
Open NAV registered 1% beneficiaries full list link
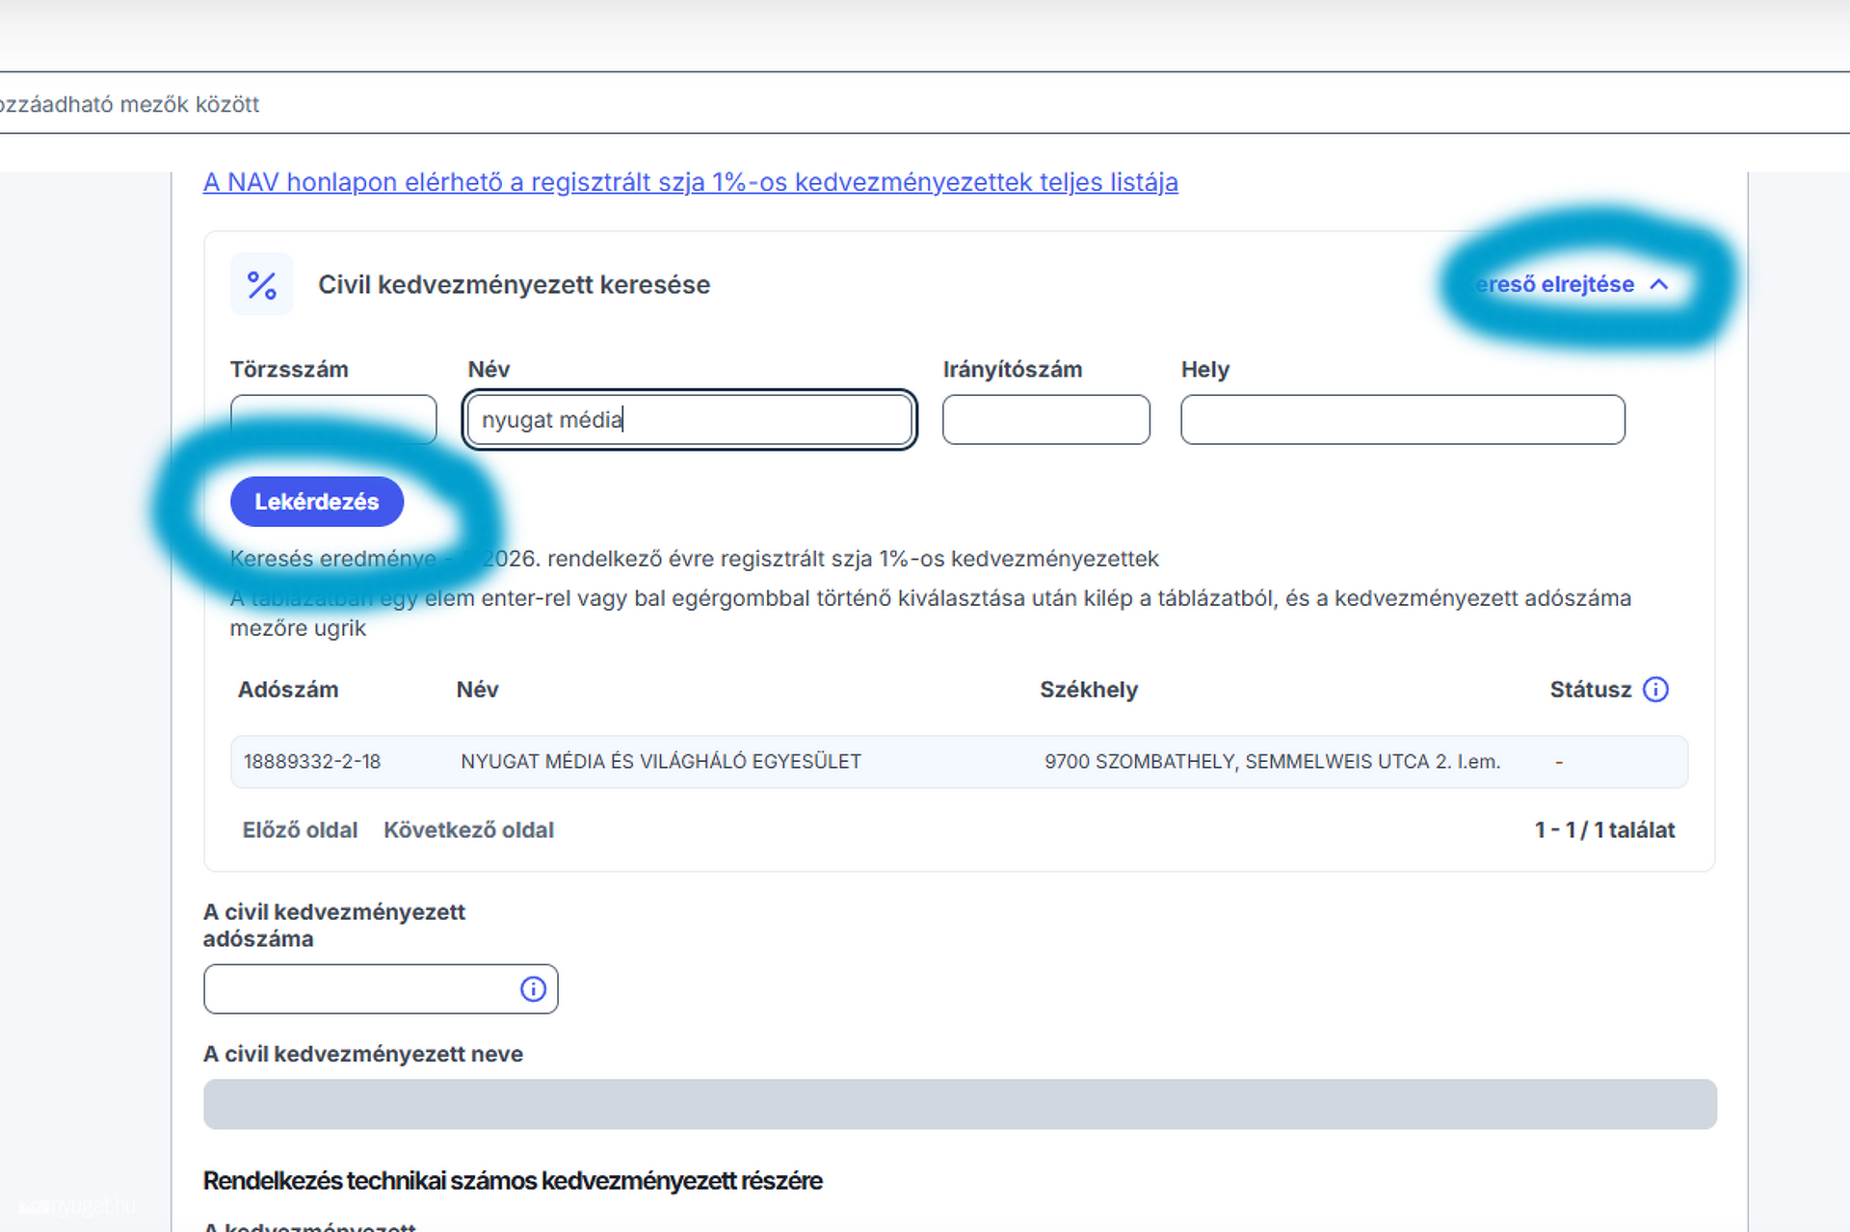tap(690, 182)
